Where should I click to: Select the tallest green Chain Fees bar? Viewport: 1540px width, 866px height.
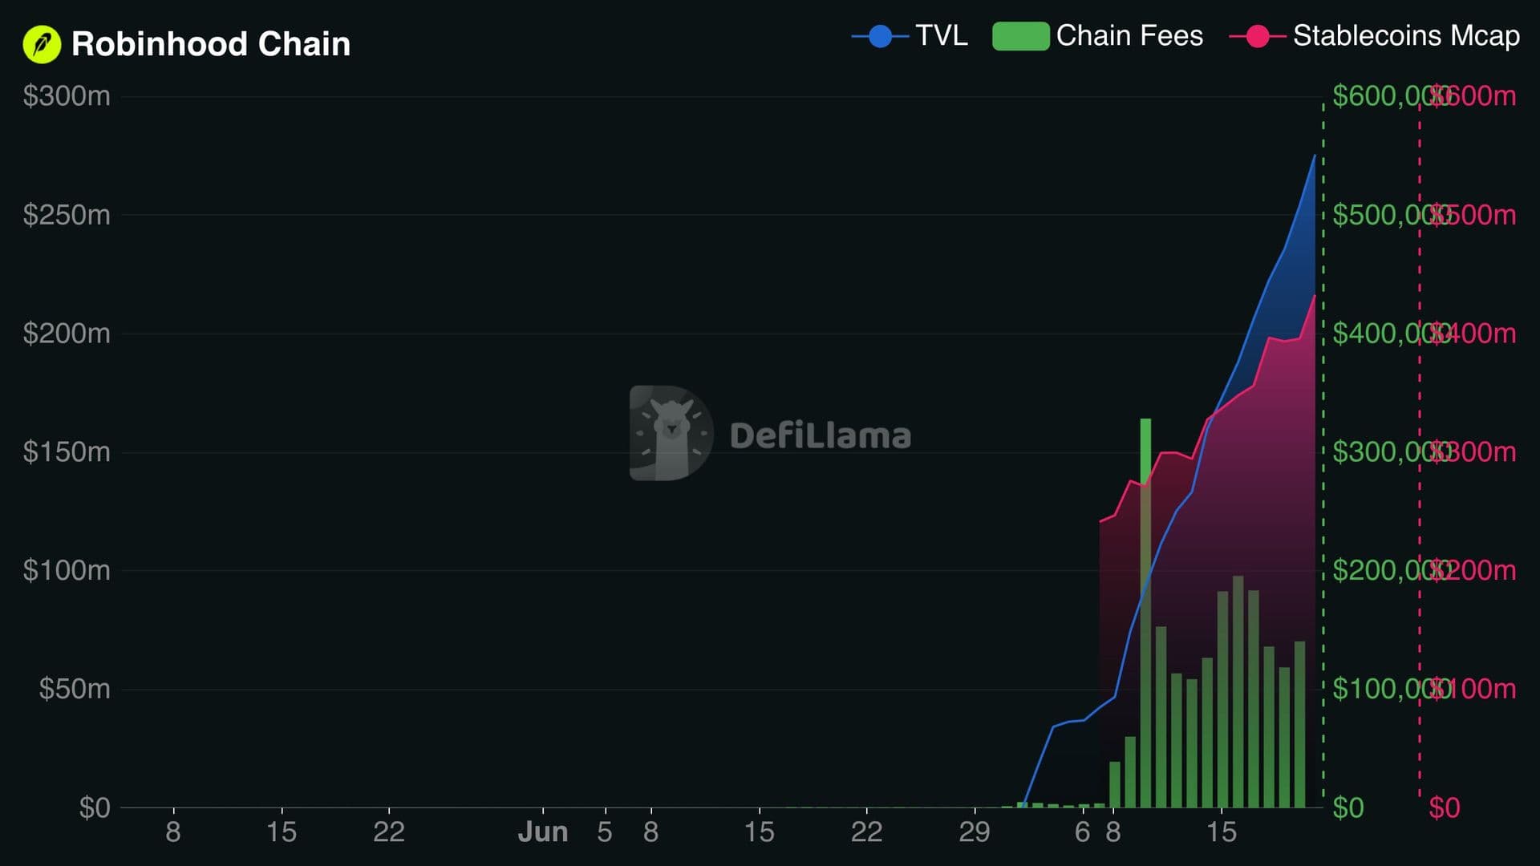1145,613
